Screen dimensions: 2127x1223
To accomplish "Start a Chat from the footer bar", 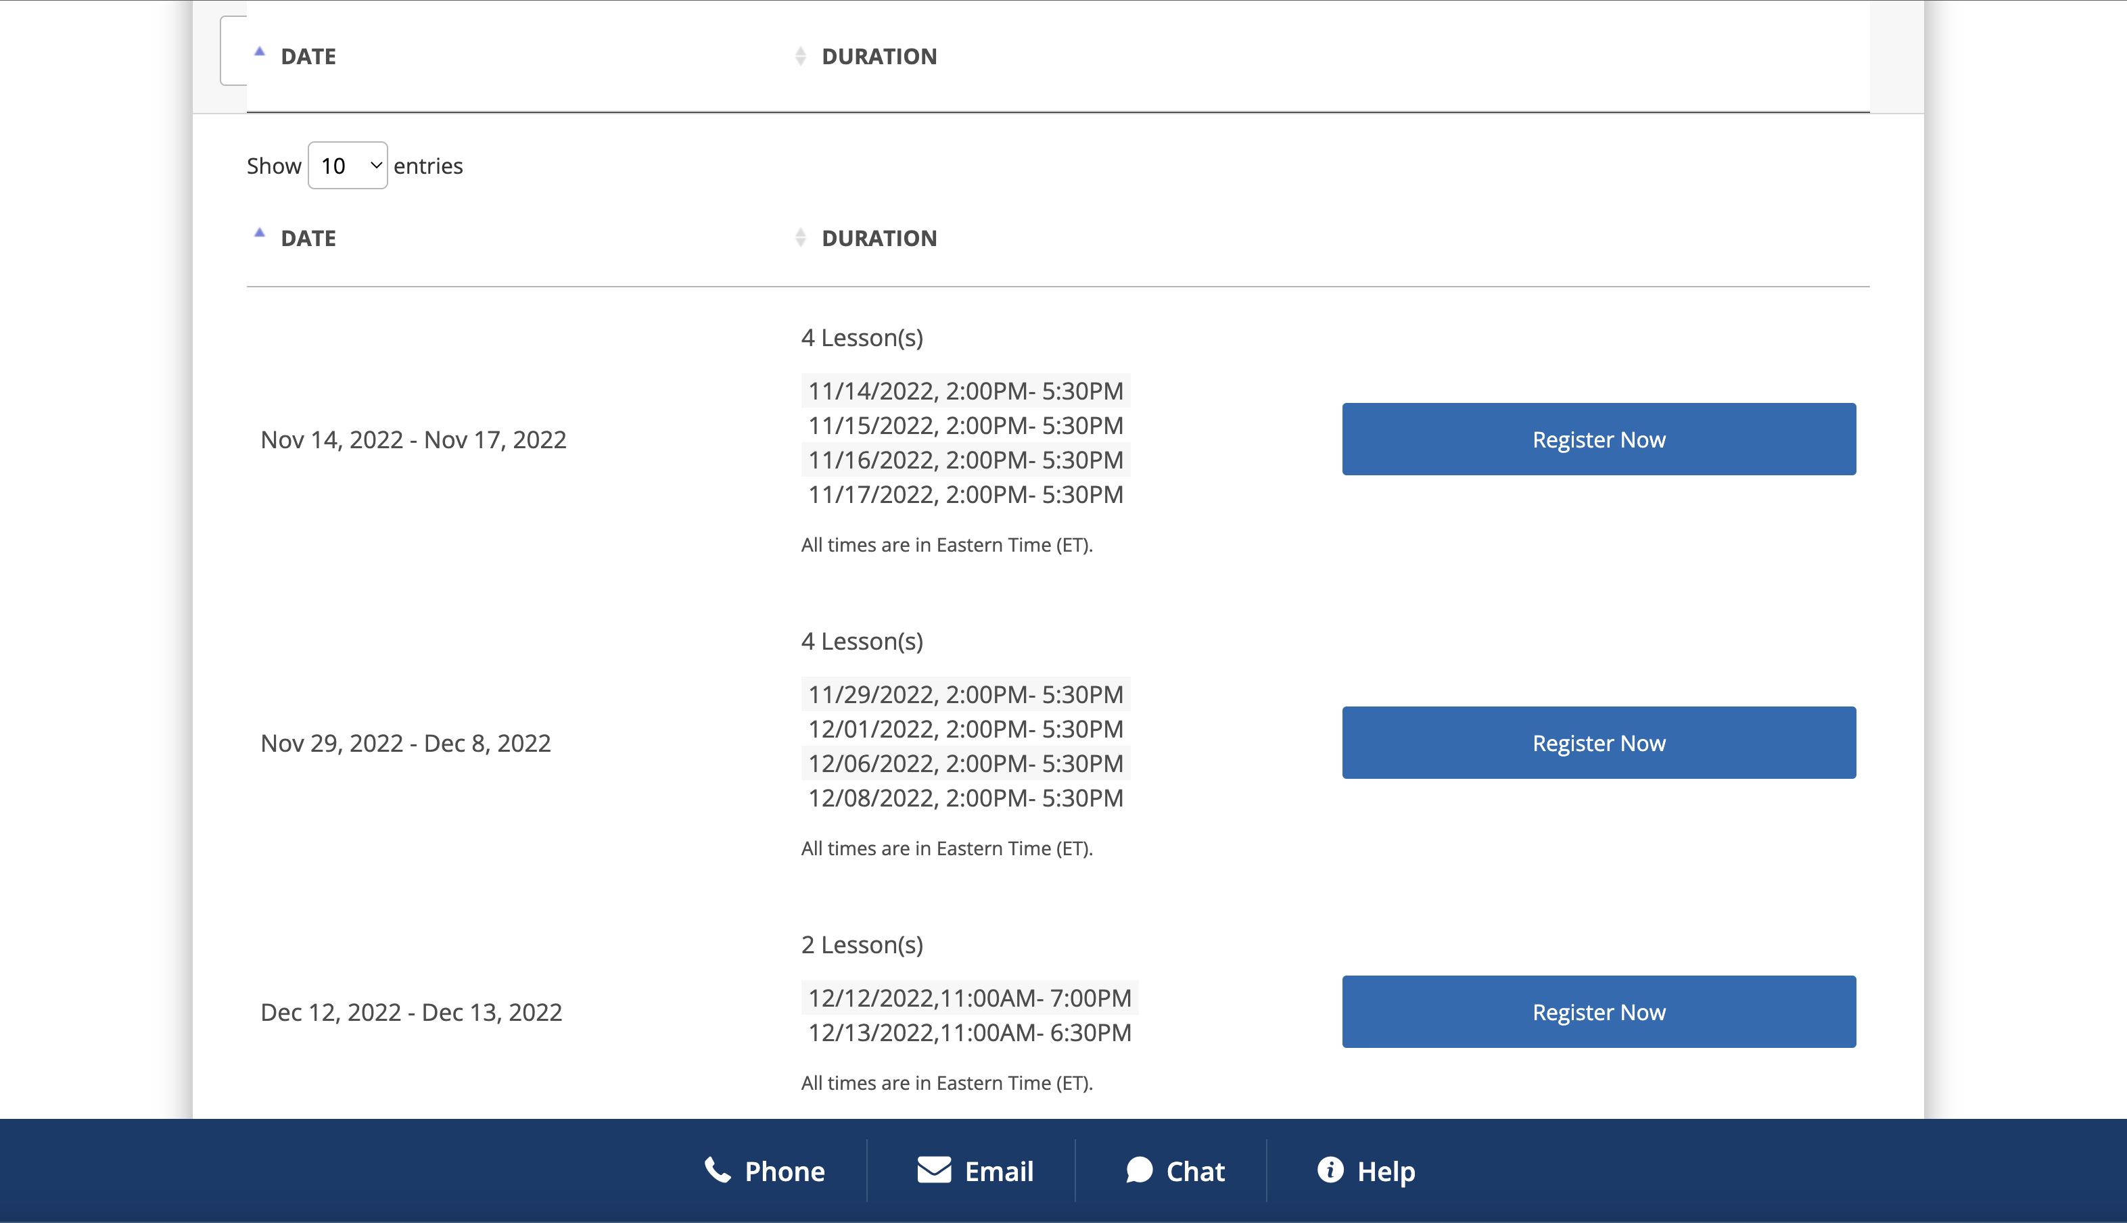I will [x=1194, y=1171].
